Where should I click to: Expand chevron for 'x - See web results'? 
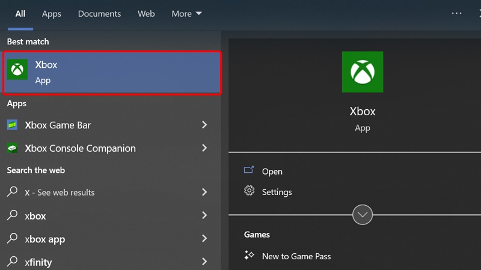click(204, 192)
